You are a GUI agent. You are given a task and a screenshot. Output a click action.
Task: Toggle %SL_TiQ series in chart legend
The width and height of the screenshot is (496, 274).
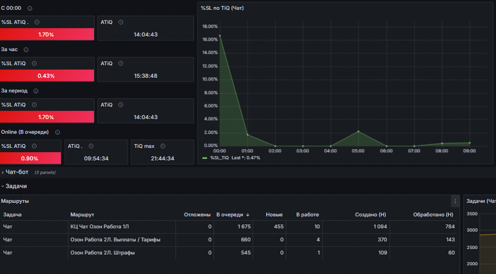click(219, 158)
